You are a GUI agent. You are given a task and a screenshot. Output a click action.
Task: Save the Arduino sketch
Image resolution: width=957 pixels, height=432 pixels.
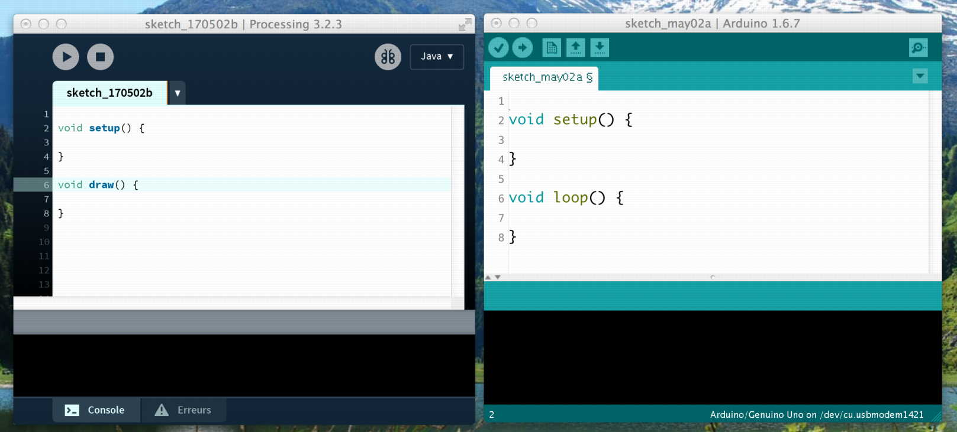[x=600, y=47]
